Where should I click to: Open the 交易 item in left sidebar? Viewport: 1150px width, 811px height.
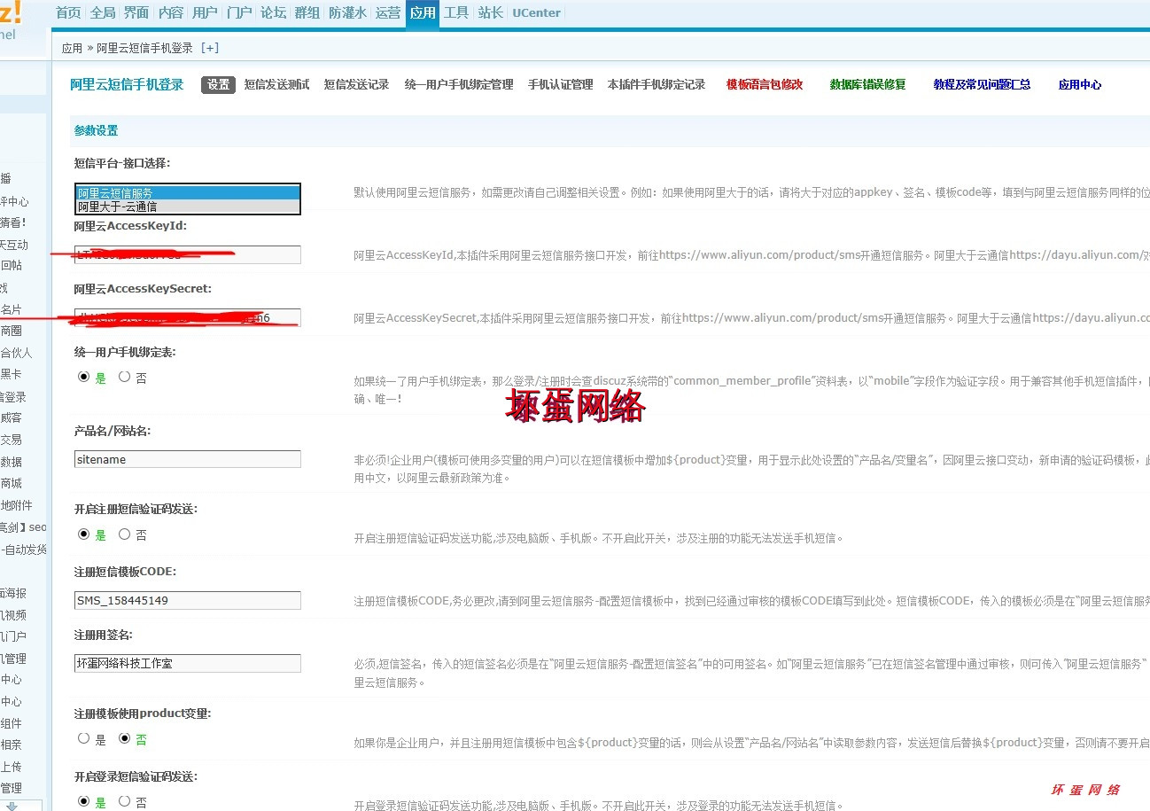11,440
